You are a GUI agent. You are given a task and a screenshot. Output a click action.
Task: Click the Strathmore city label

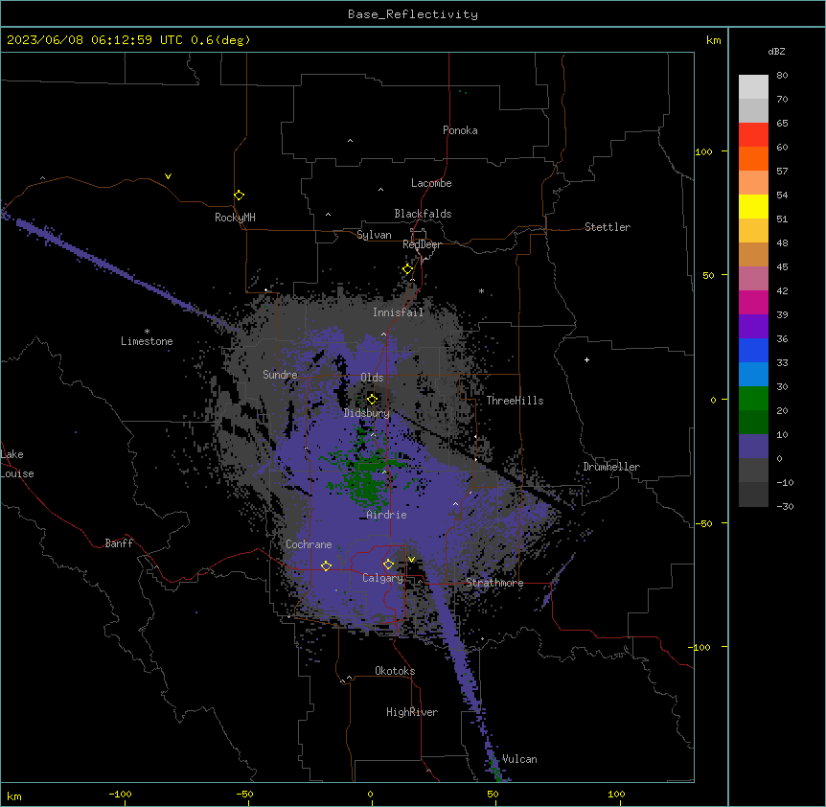click(x=494, y=583)
